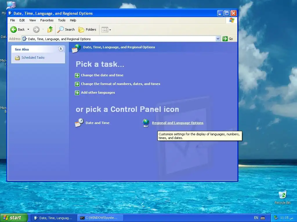The height and width of the screenshot is (222, 297).
Task: Open Search with the magnifier icon
Action: tap(66, 29)
